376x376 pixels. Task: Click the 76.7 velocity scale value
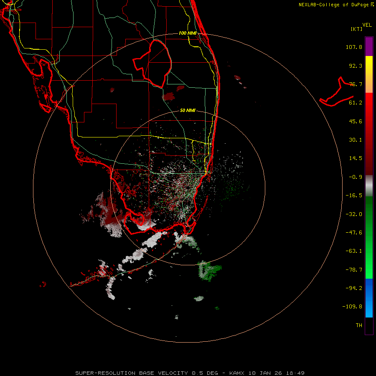tap(356, 84)
